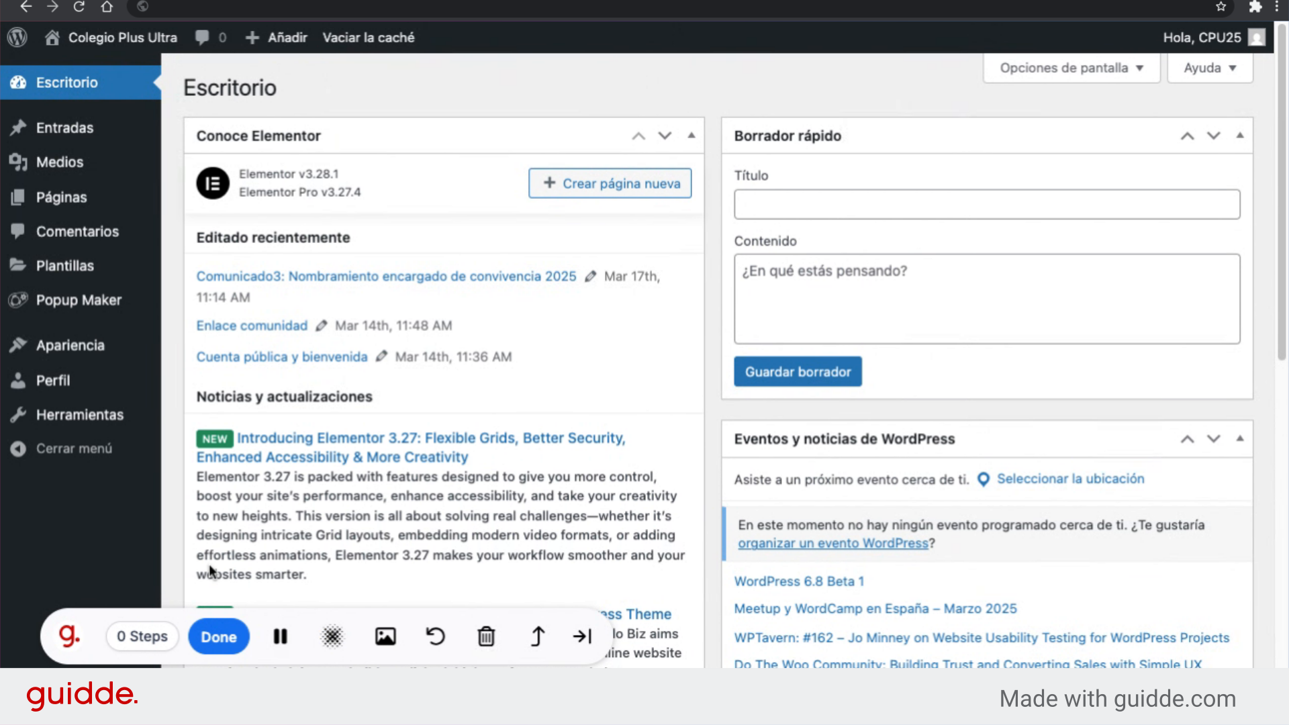Viewport: 1289px width, 725px height.
Task: Click the screenshot image icon in recorder
Action: pyautogui.click(x=385, y=636)
